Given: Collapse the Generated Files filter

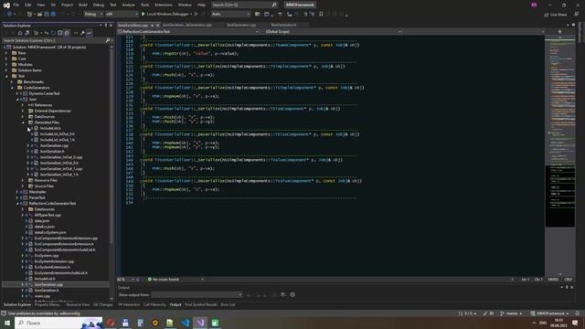Looking at the screenshot, I should [x=23, y=122].
